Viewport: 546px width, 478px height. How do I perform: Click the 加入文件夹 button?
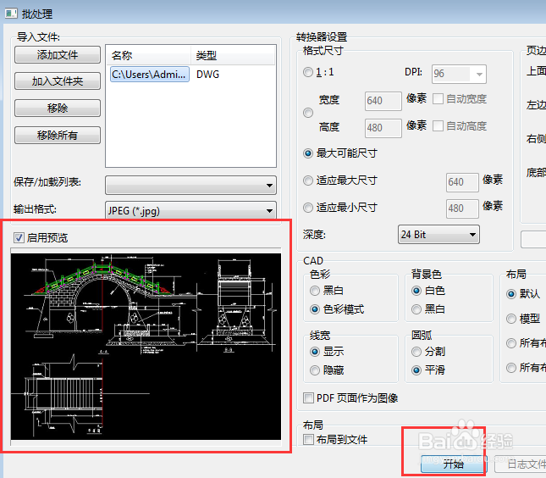(58, 81)
